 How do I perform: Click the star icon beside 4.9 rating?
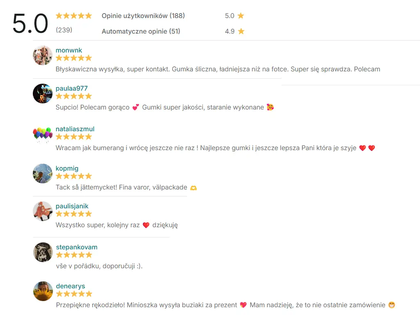[x=241, y=32]
